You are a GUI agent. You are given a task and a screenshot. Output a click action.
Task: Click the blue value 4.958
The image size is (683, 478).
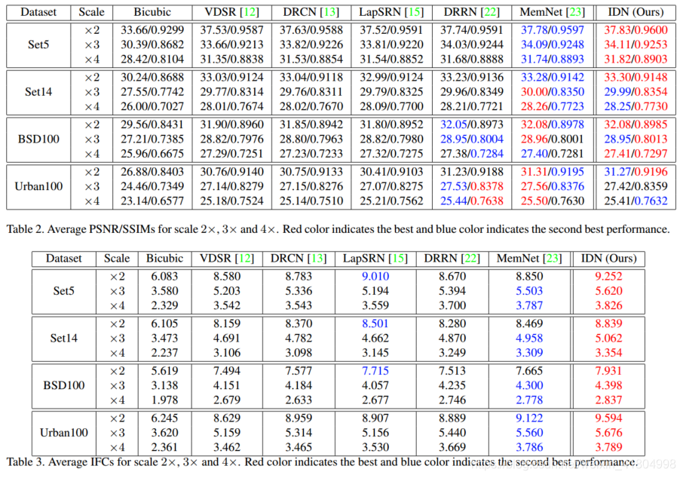(529, 338)
